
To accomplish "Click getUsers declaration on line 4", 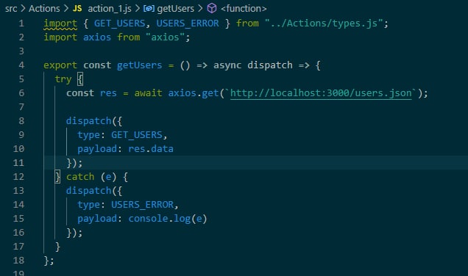I will [x=139, y=65].
